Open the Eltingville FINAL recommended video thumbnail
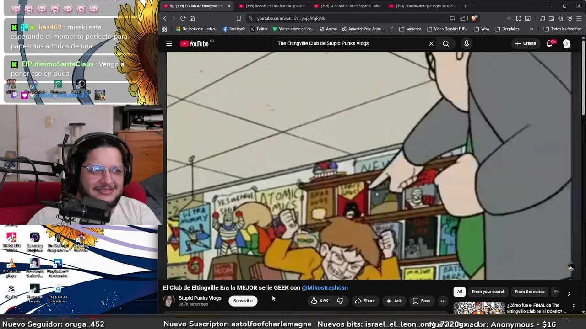The height and width of the screenshot is (329, 586). (478, 308)
